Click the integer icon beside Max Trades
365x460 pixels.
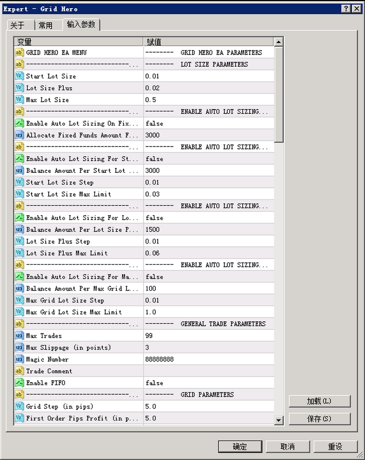click(19, 335)
